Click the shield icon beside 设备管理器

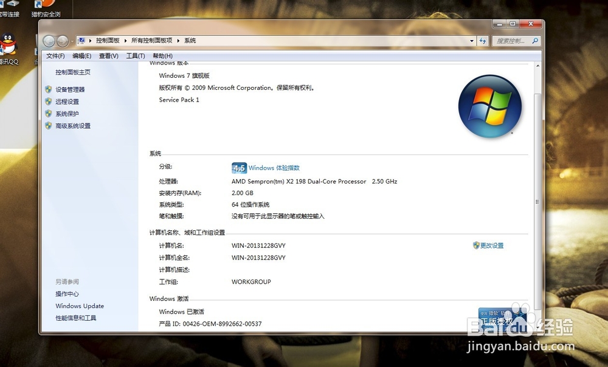[x=49, y=89]
